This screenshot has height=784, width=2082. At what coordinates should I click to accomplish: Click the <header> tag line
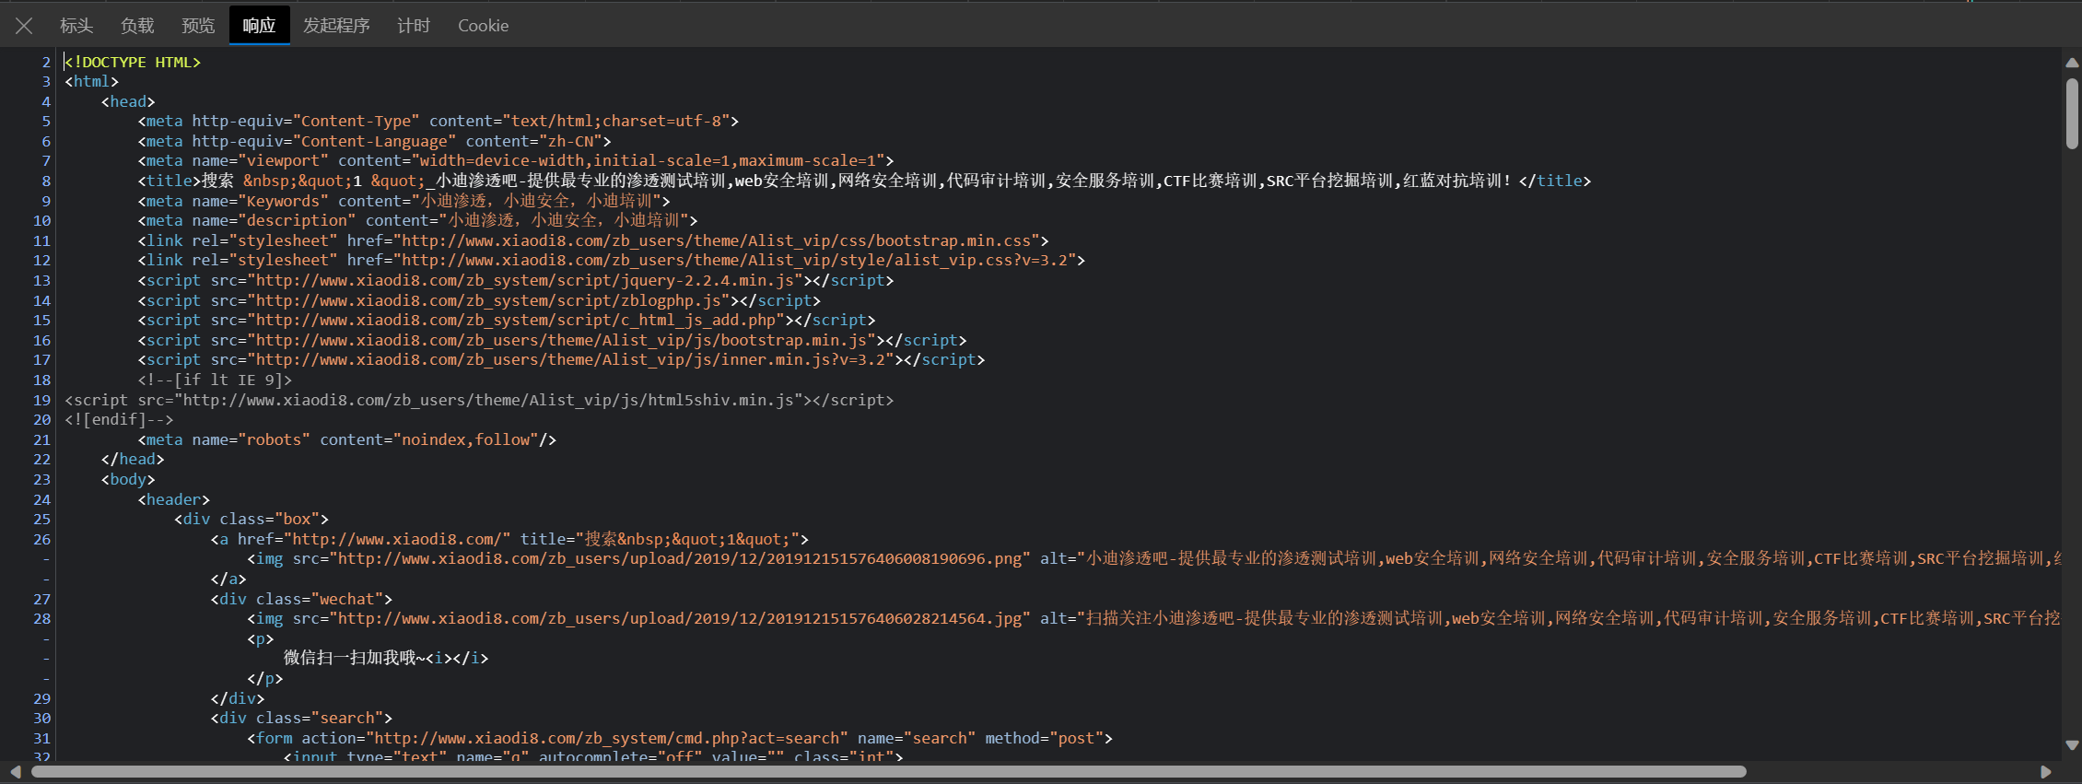[x=174, y=499]
